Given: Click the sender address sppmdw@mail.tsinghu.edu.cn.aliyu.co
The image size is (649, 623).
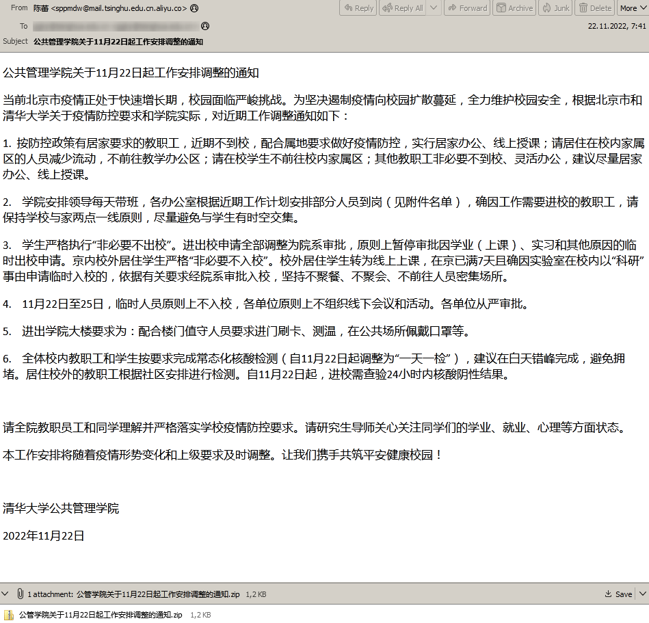Looking at the screenshot, I should coord(116,9).
